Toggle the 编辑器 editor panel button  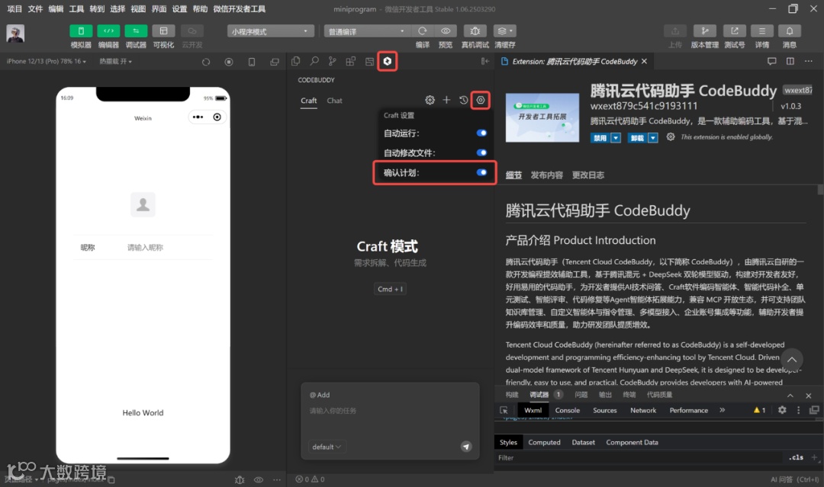point(108,31)
